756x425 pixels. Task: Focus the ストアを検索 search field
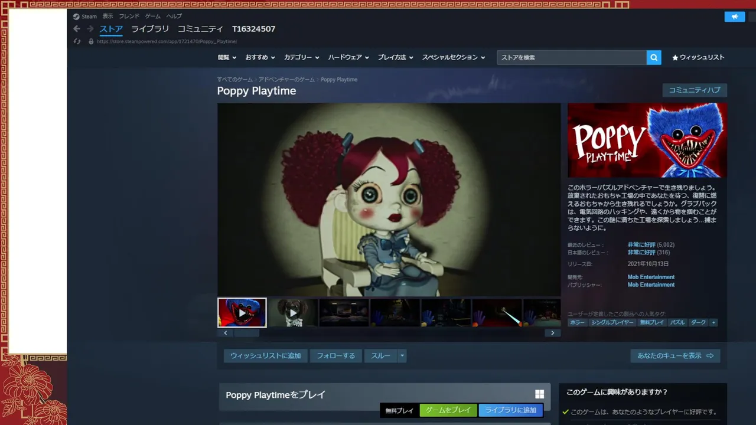point(571,57)
